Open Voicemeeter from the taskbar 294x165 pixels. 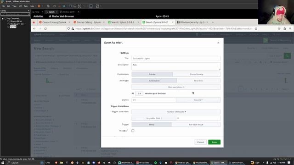click(143, 163)
